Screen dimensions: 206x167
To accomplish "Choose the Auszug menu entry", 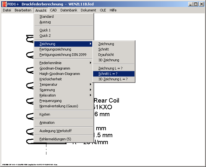I will (x=45, y=22).
